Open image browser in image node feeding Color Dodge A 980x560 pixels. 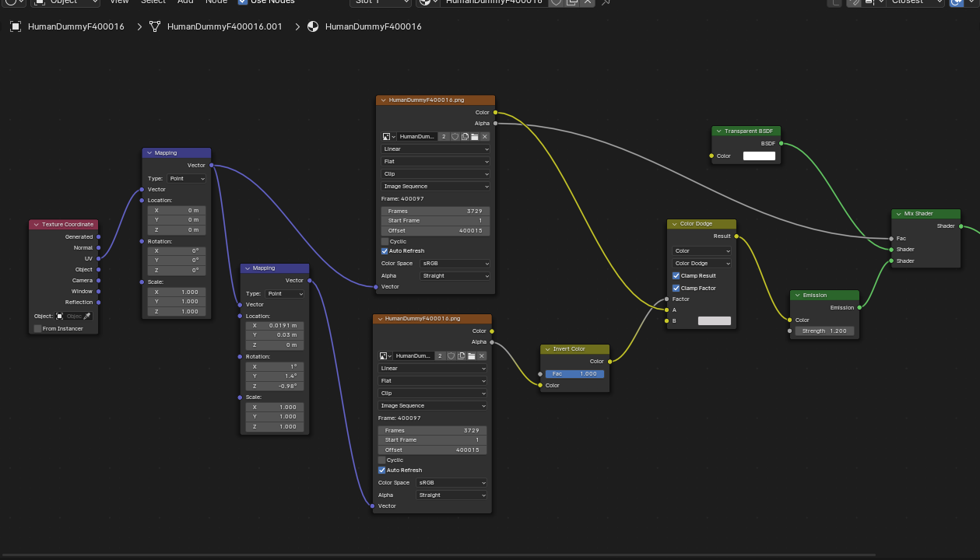click(x=388, y=137)
